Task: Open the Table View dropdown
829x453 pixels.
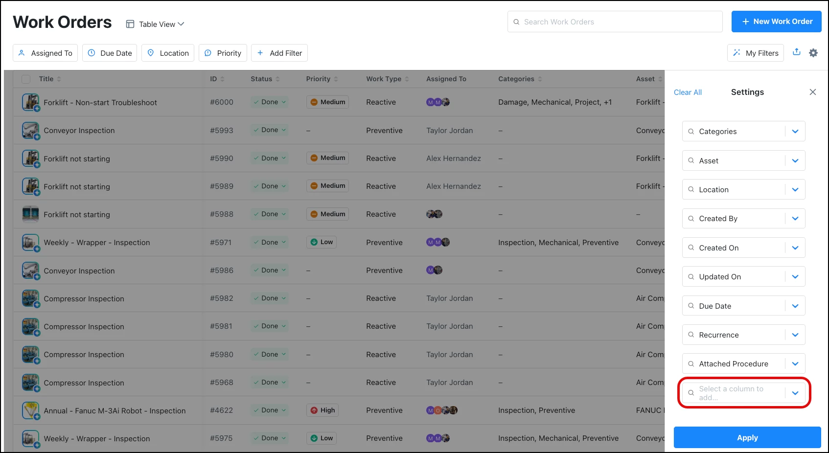Action: (155, 24)
